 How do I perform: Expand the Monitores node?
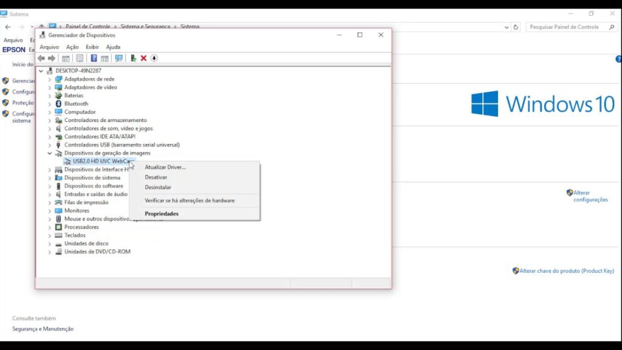pos(50,211)
